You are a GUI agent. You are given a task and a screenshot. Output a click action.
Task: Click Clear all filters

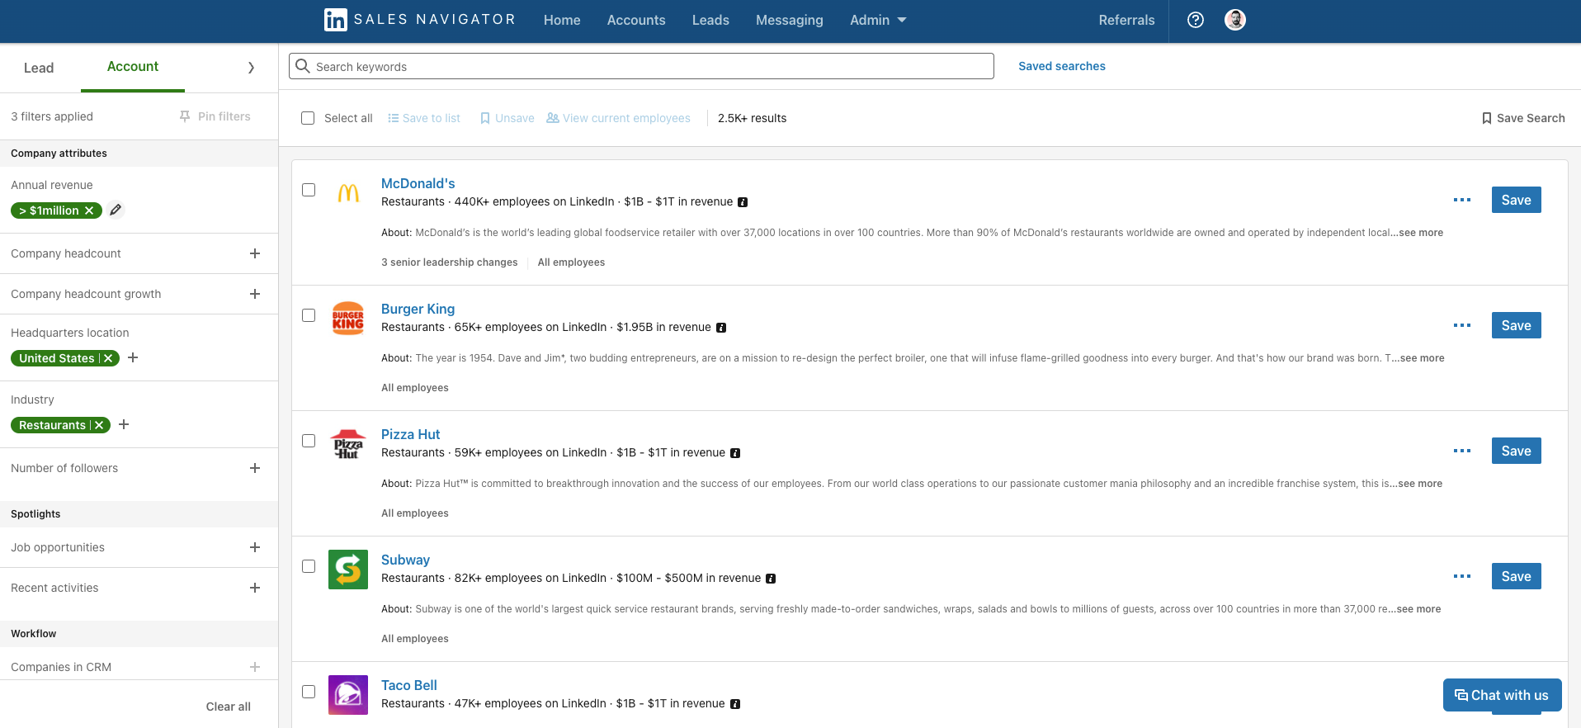229,707
